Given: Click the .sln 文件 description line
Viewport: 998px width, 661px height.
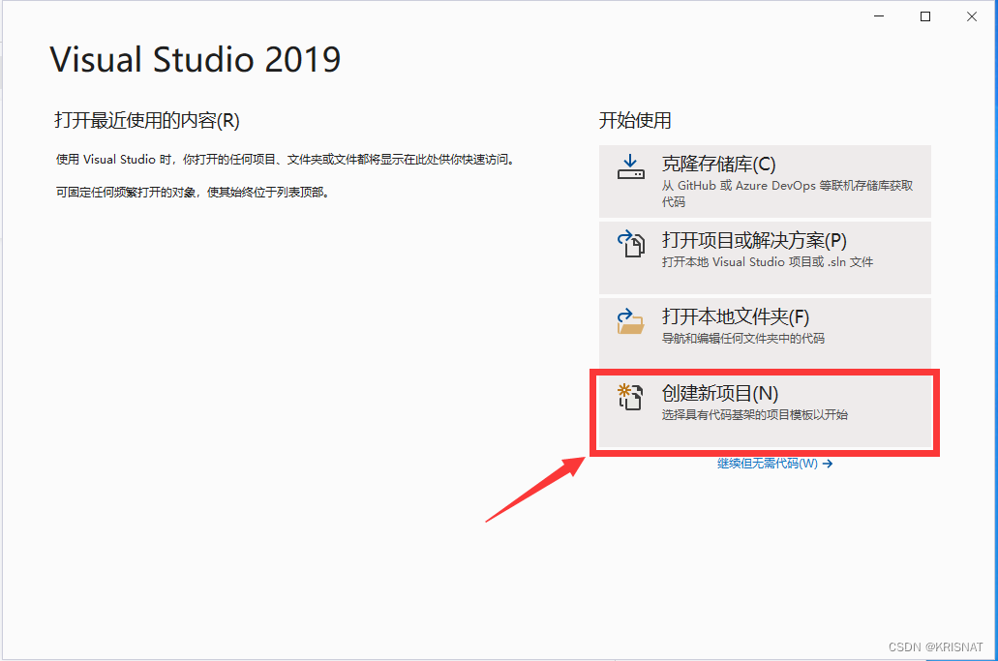Looking at the screenshot, I should [x=768, y=262].
